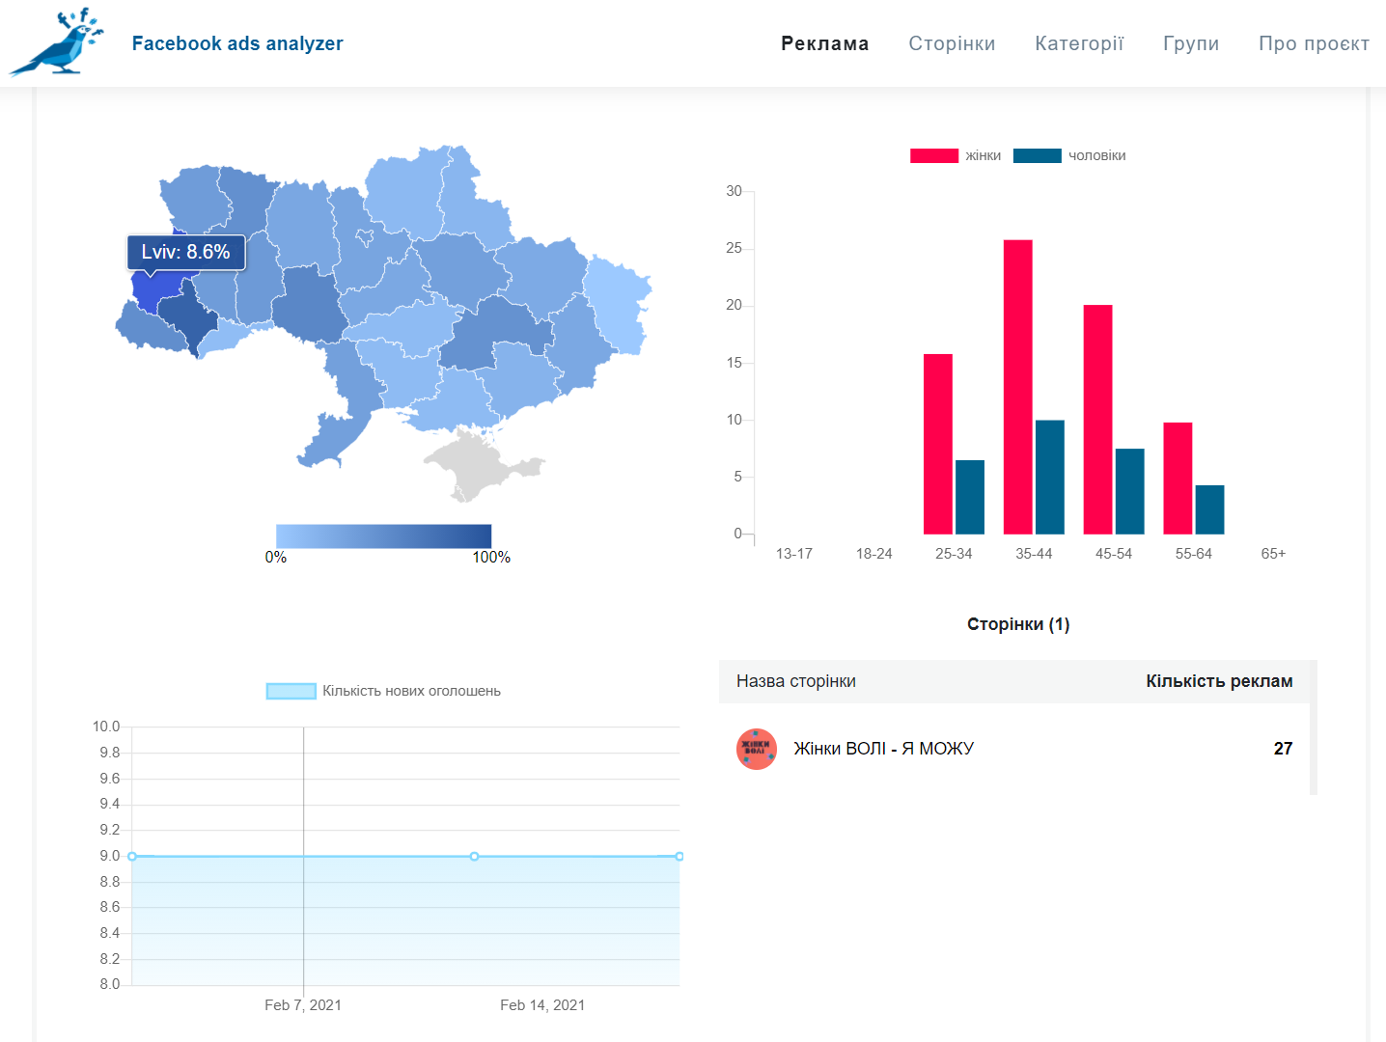The height and width of the screenshot is (1042, 1386).
Task: Toggle the жінки legend series
Action: point(956,155)
